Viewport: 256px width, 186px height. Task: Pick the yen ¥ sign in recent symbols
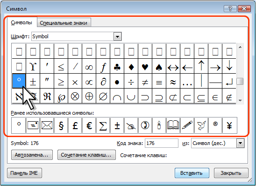(229, 125)
